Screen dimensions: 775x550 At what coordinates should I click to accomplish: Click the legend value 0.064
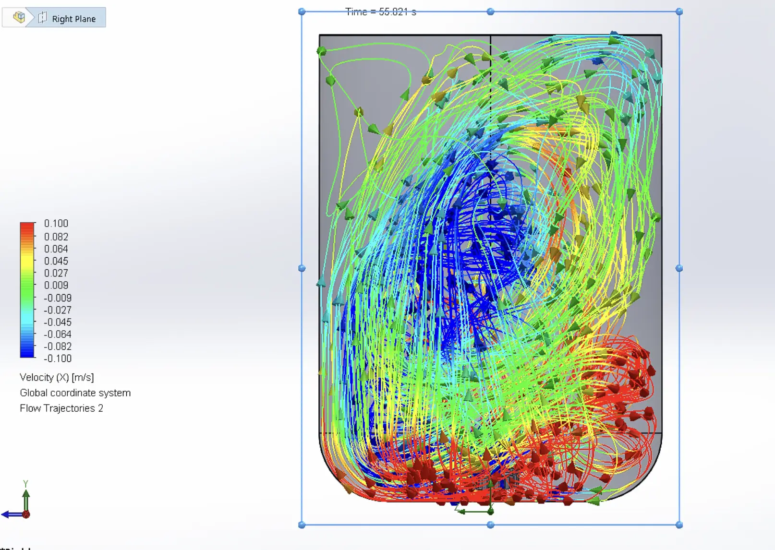56,249
